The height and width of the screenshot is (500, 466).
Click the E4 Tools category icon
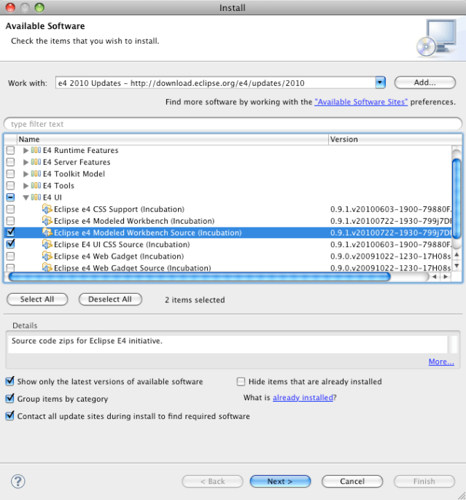pos(36,186)
